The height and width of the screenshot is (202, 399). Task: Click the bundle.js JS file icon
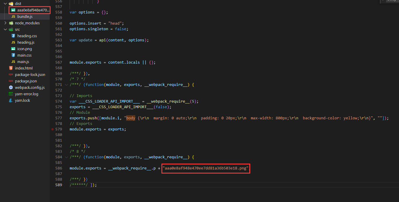tap(13, 16)
